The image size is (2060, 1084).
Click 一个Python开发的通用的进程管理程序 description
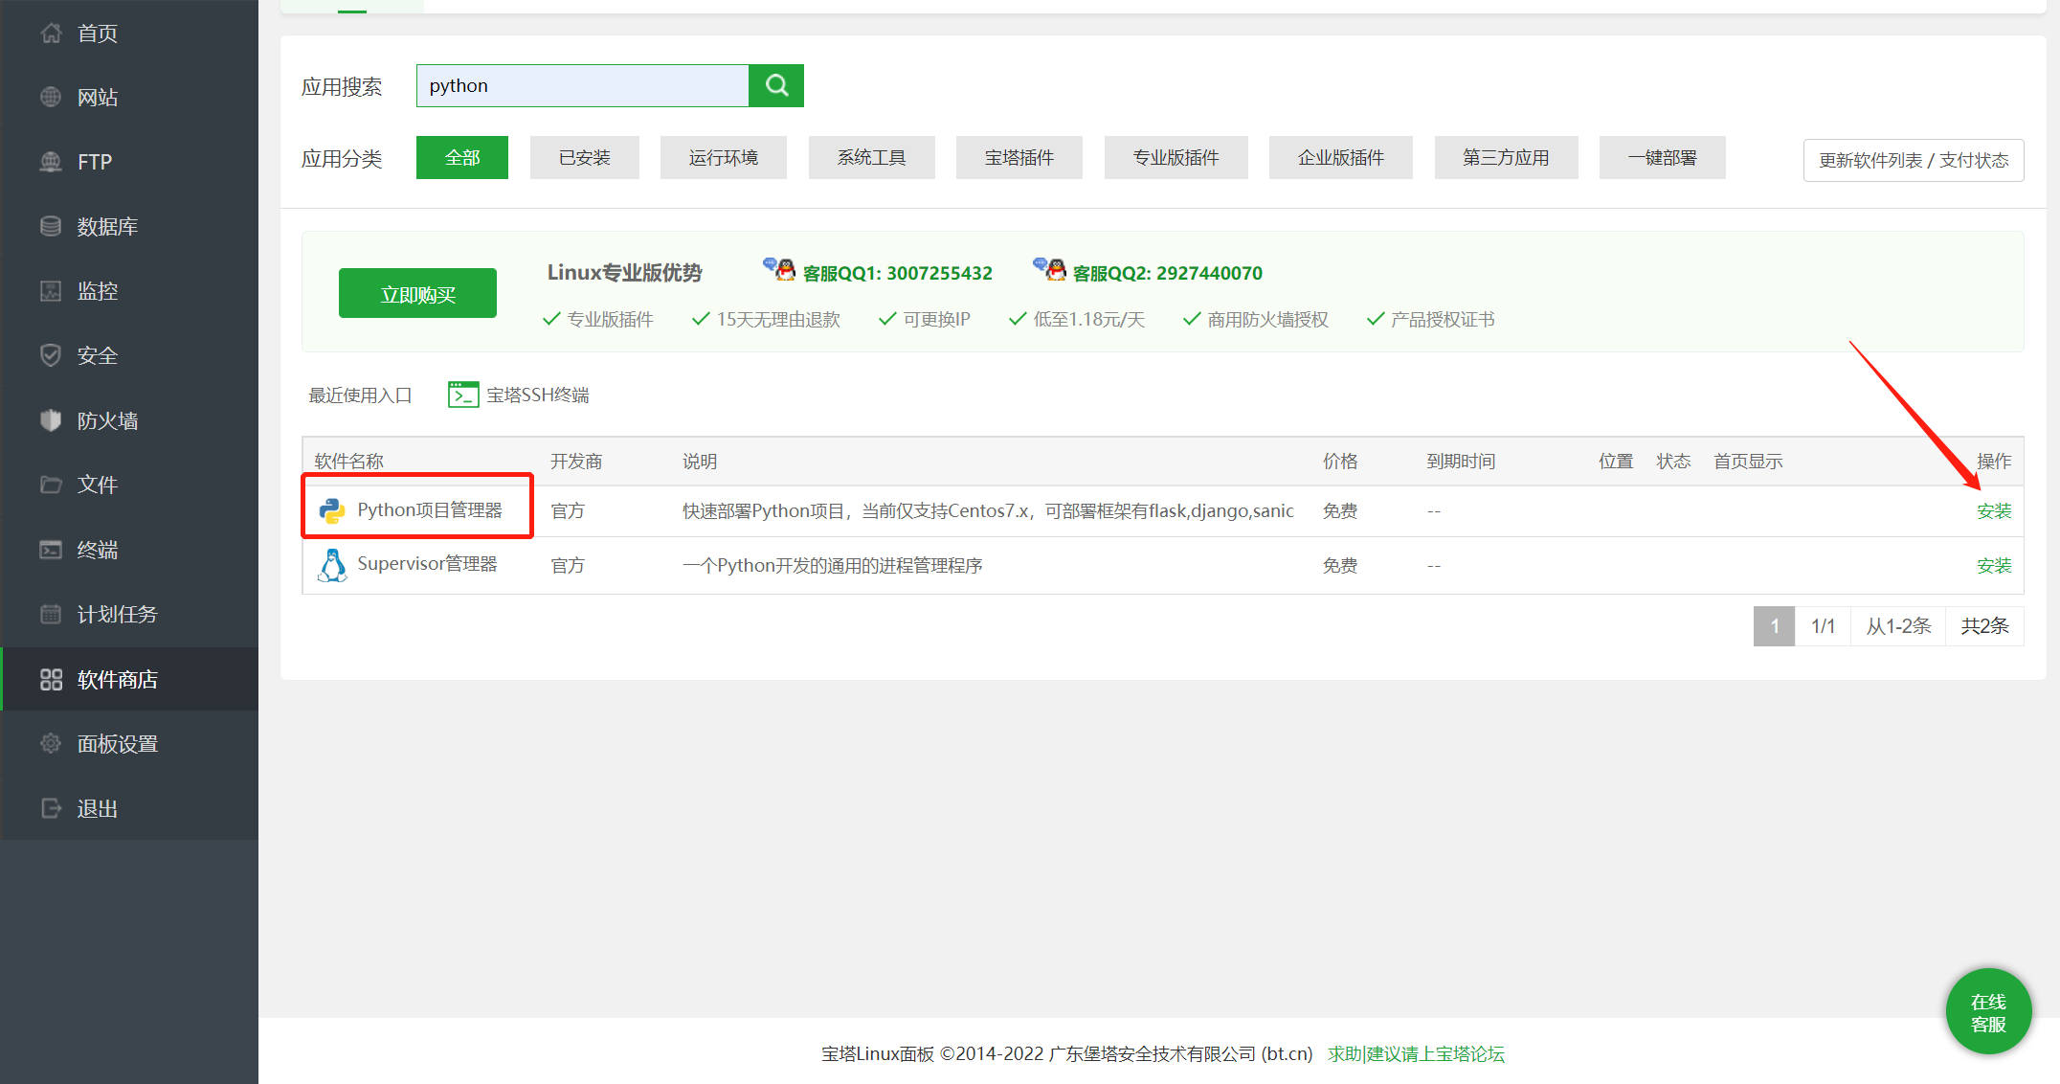833,565
